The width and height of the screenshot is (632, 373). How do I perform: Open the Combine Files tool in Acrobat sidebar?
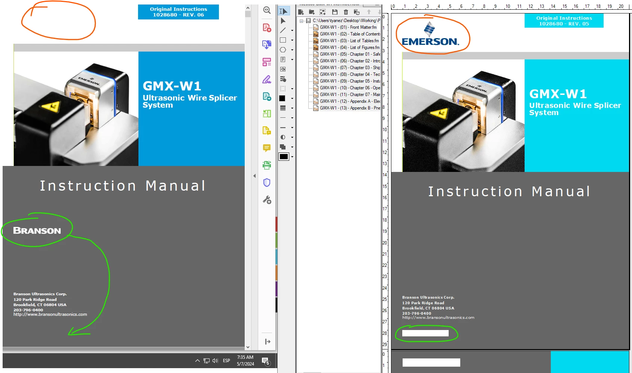(x=267, y=45)
